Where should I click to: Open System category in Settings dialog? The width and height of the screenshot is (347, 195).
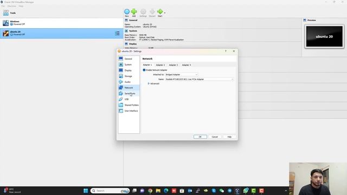pyautogui.click(x=129, y=64)
